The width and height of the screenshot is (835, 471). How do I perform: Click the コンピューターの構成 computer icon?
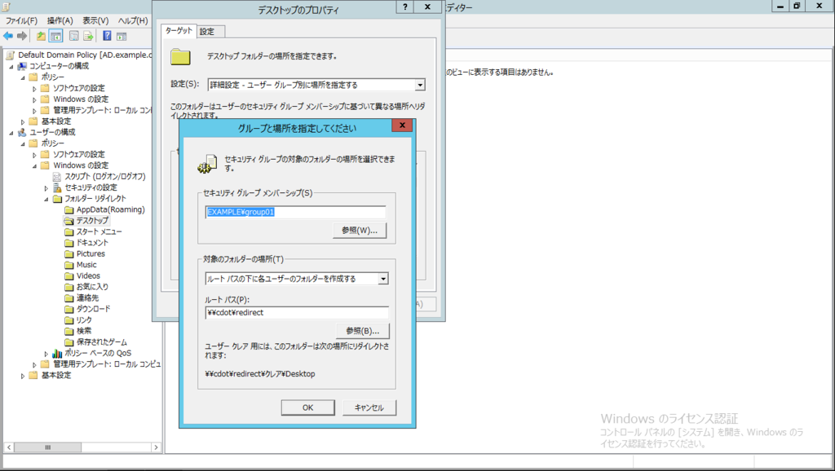[x=22, y=66]
